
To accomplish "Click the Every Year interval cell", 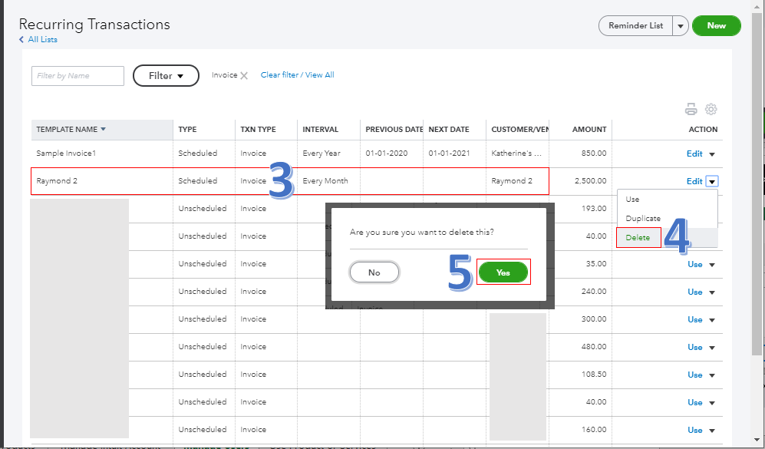I will (x=321, y=154).
